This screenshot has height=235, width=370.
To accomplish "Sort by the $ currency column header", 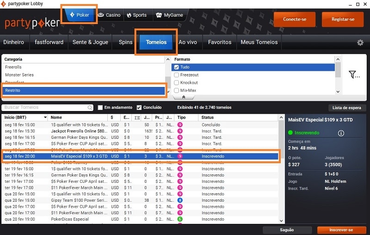I will click(x=114, y=117).
